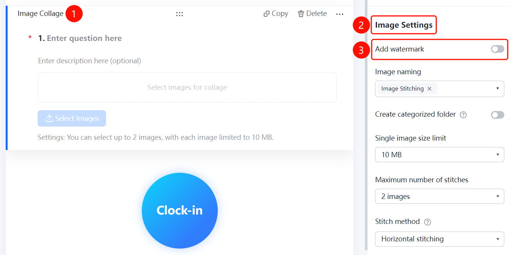The image size is (510, 255).
Task: Click the Image naming label
Action: tap(398, 72)
